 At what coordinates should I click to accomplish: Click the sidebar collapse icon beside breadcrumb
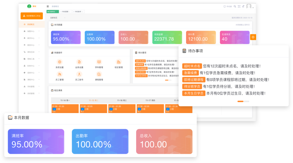point(48,6)
